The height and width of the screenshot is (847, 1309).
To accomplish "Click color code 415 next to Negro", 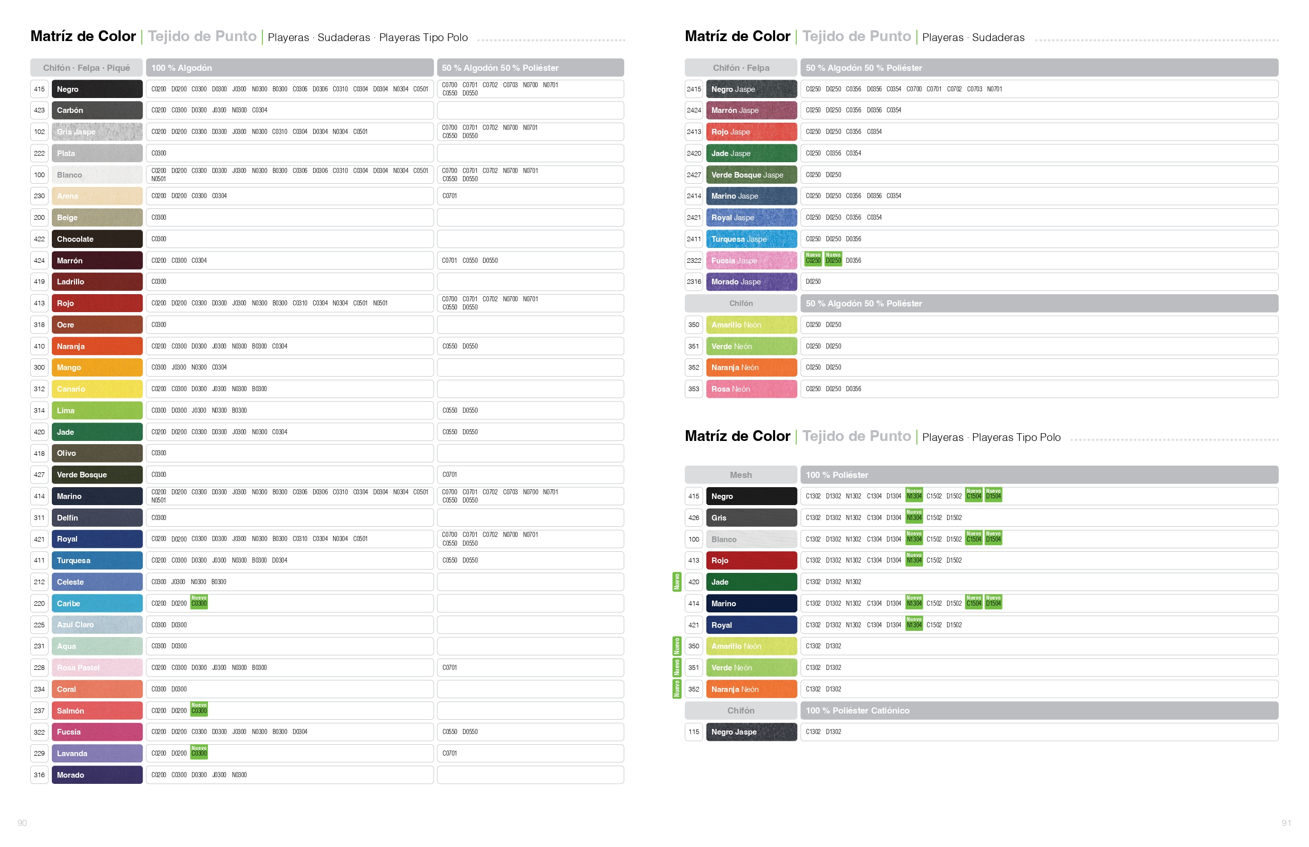I will (39, 89).
